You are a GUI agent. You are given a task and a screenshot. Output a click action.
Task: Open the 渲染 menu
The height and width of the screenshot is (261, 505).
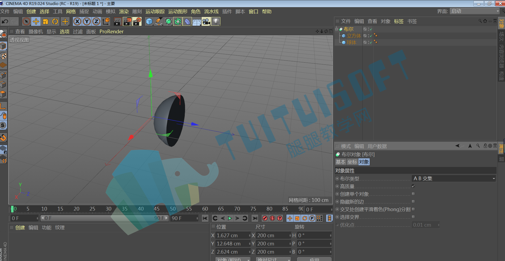click(124, 11)
